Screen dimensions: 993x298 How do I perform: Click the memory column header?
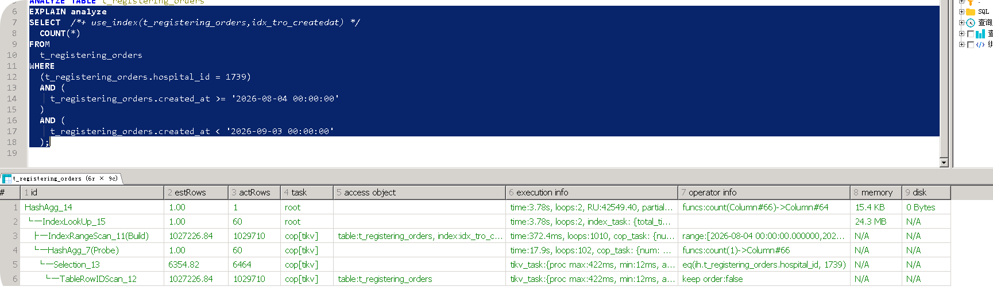[876, 193]
